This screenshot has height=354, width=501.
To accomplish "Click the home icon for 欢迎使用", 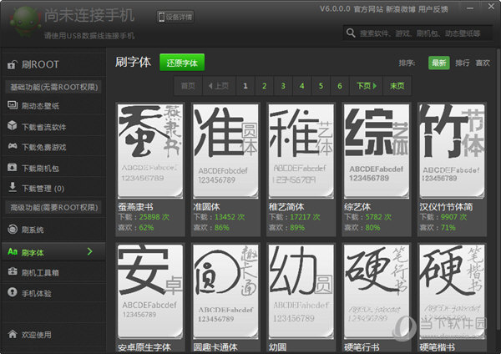I will [x=13, y=334].
